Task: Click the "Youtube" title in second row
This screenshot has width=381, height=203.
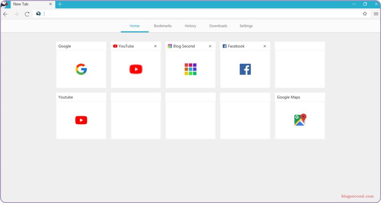Action: coord(66,97)
